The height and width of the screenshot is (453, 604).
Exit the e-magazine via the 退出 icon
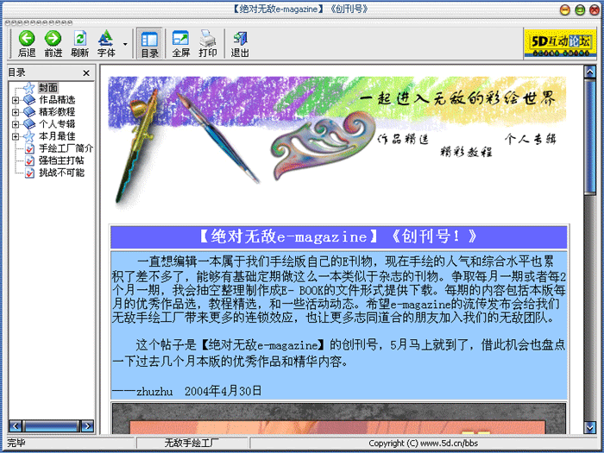point(240,44)
